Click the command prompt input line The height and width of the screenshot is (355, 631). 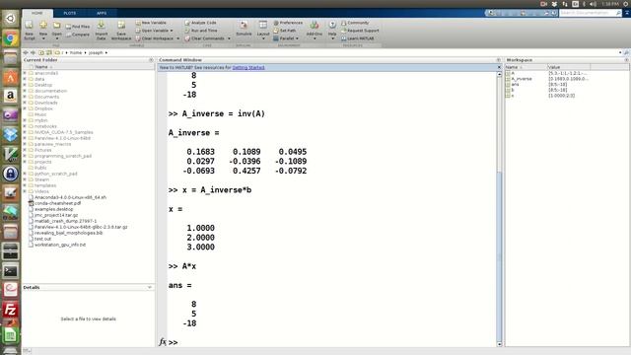click(x=333, y=342)
